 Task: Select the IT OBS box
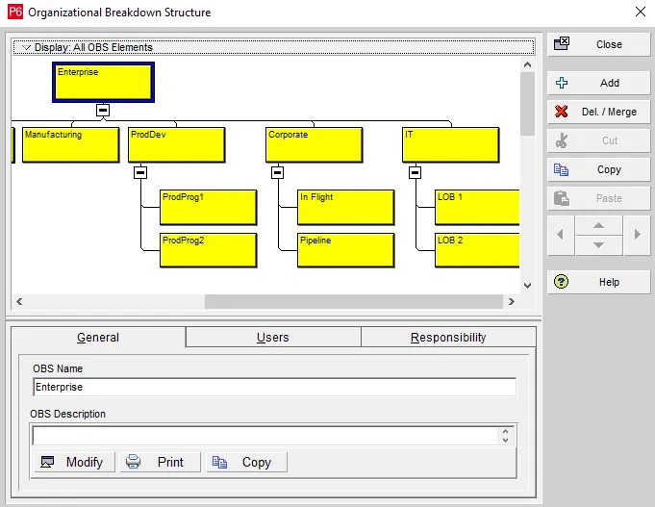coord(451,144)
